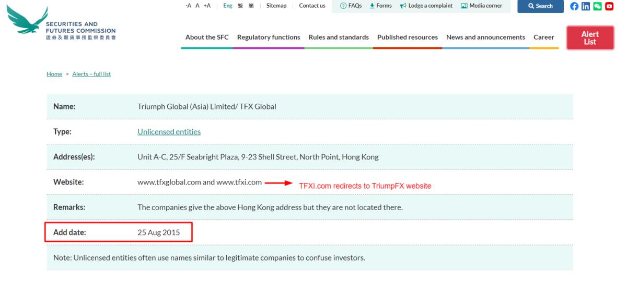Open the Career menu
The height and width of the screenshot is (283, 627).
[544, 38]
